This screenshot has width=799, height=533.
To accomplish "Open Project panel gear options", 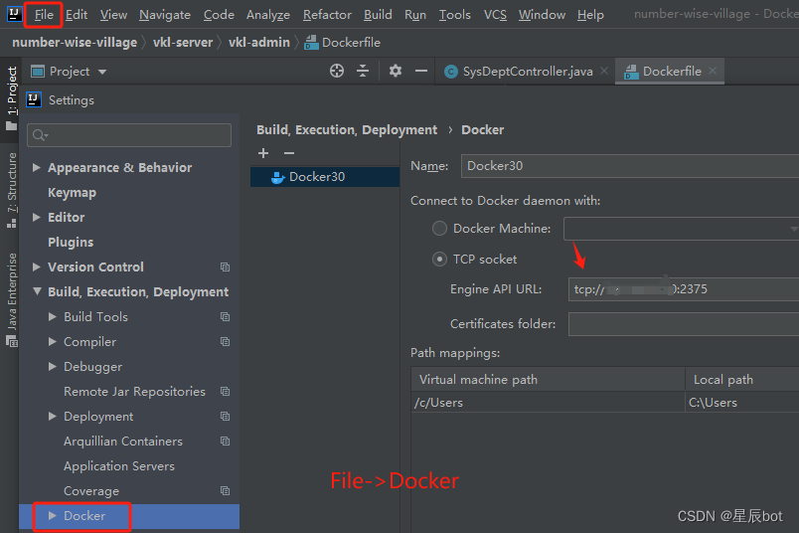I will click(396, 71).
